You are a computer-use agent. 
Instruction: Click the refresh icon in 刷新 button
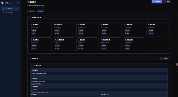pos(165,2)
